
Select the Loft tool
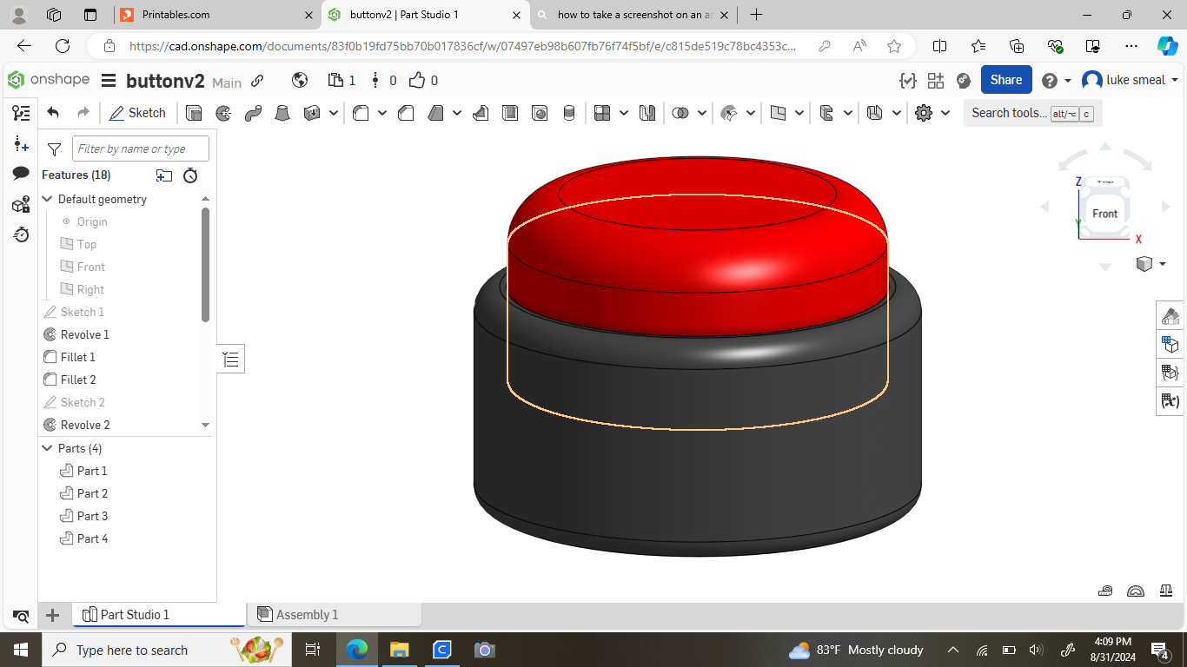tap(282, 113)
